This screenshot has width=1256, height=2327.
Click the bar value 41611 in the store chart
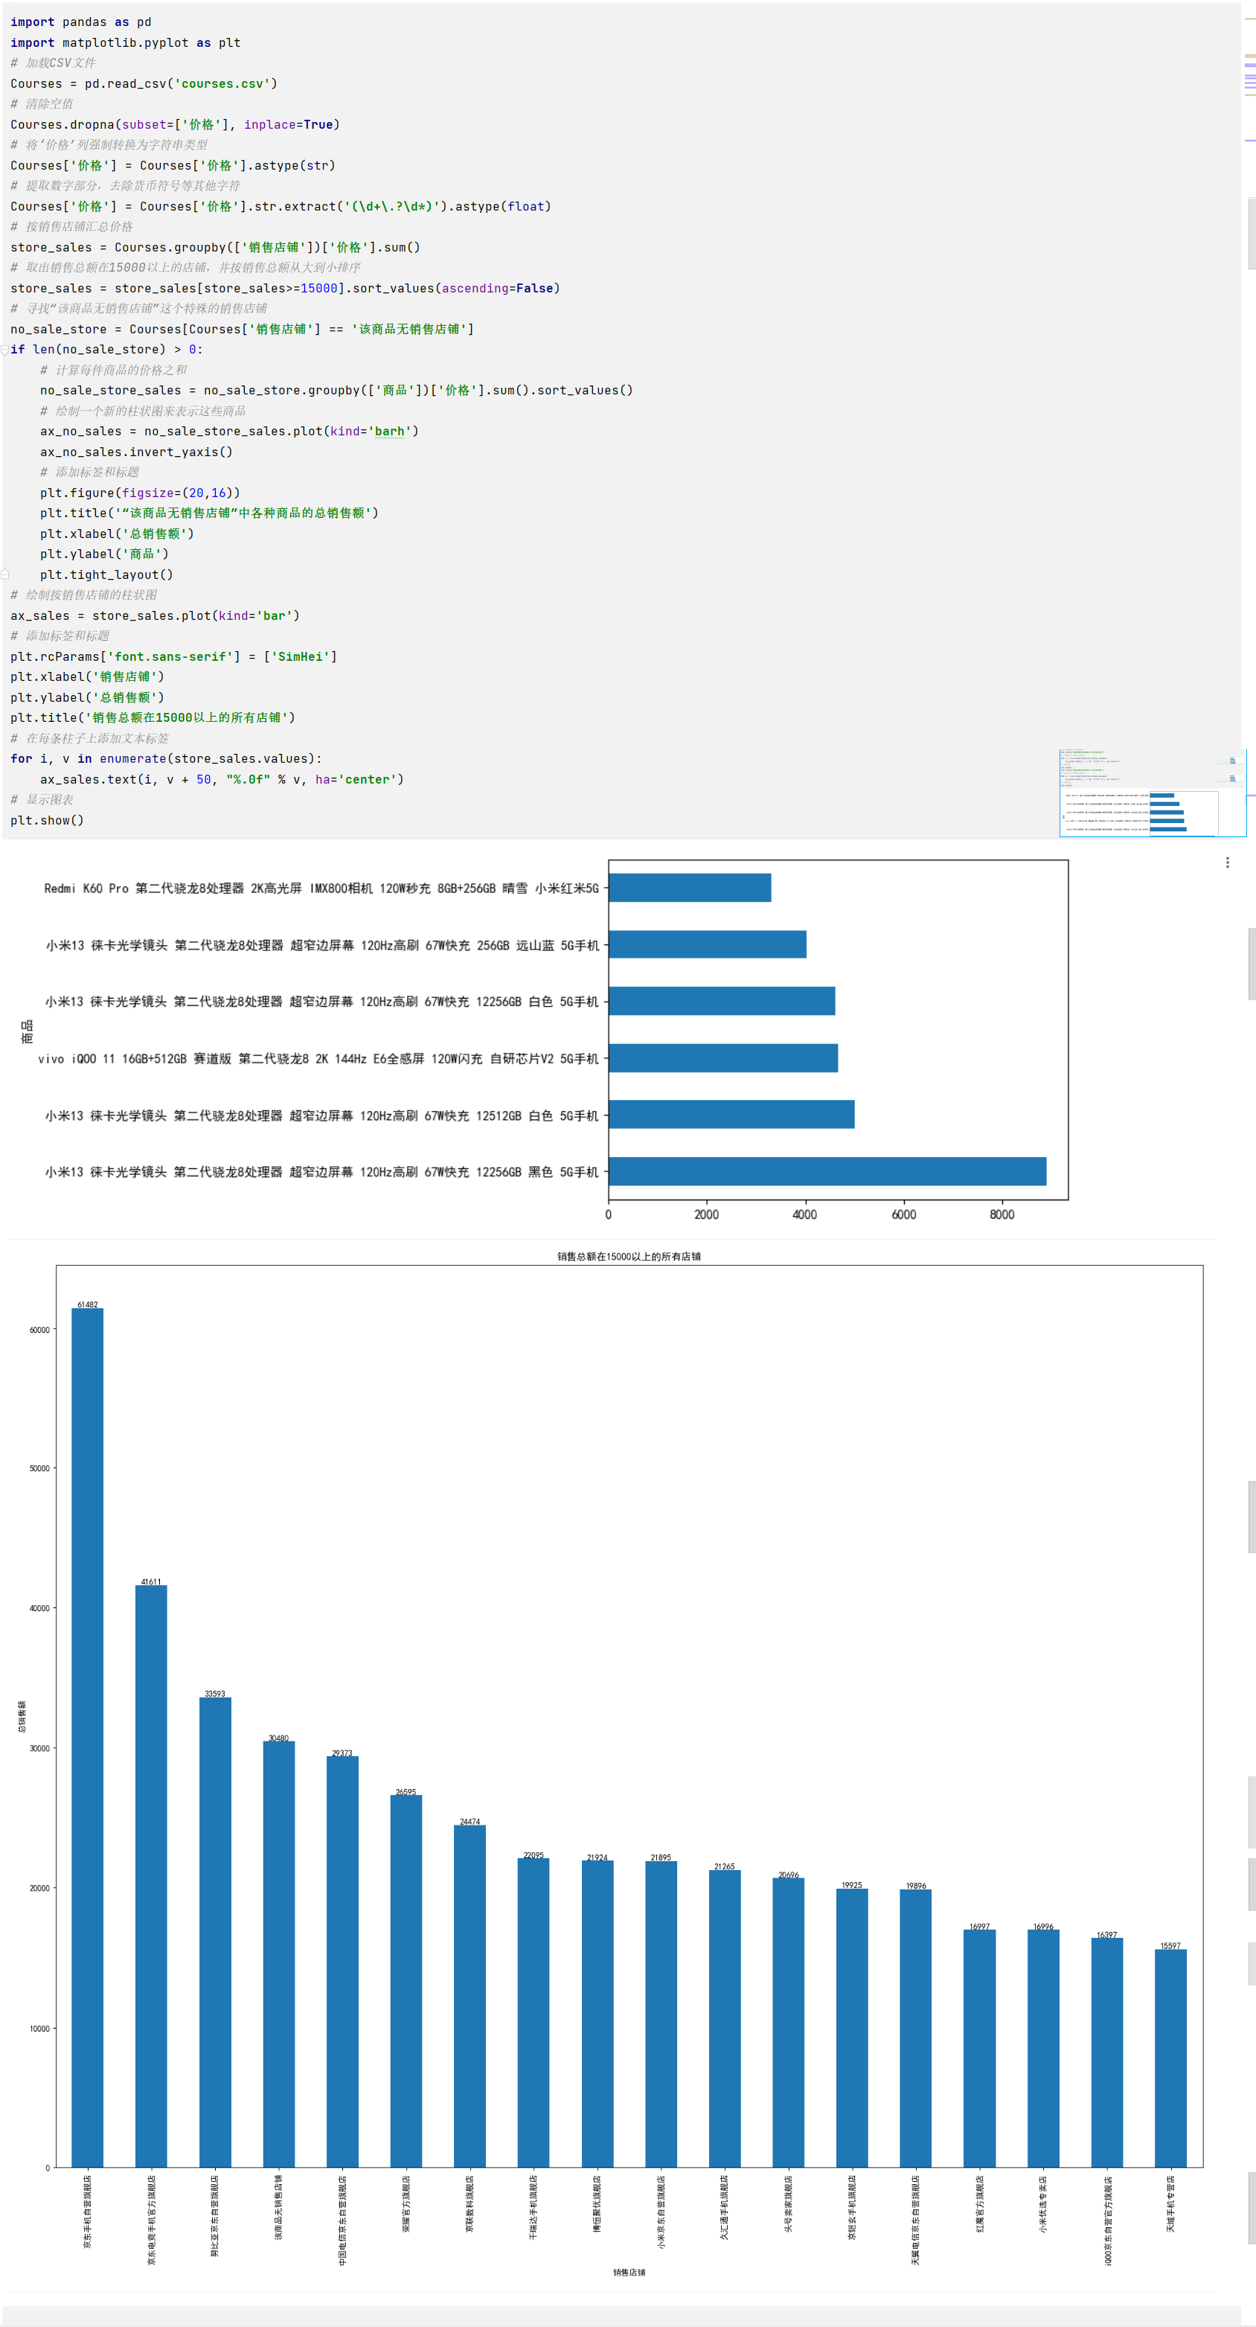151,1582
